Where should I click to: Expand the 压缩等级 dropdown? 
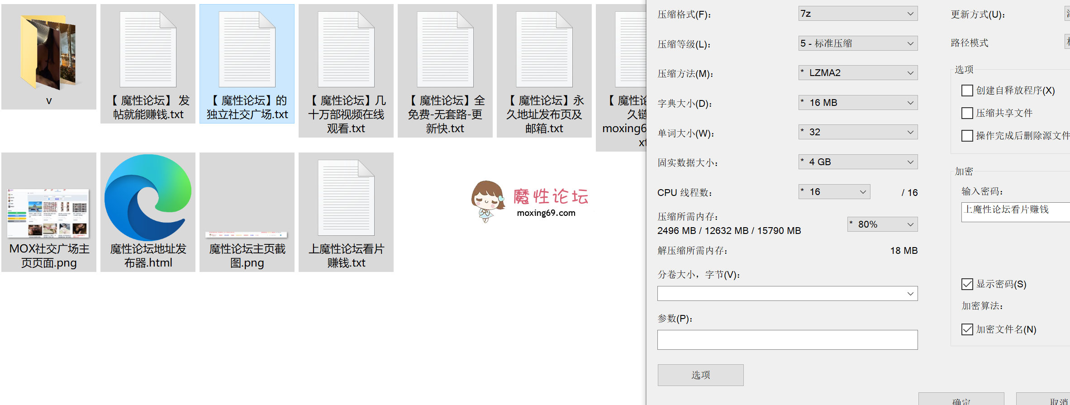tap(857, 43)
